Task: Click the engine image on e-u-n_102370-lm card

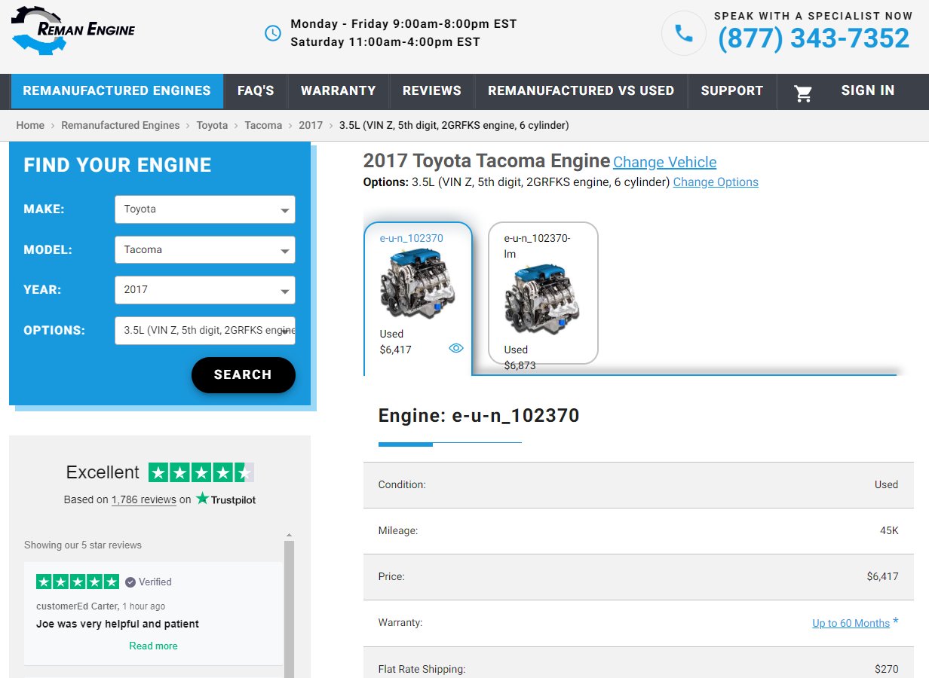Action: click(x=542, y=299)
